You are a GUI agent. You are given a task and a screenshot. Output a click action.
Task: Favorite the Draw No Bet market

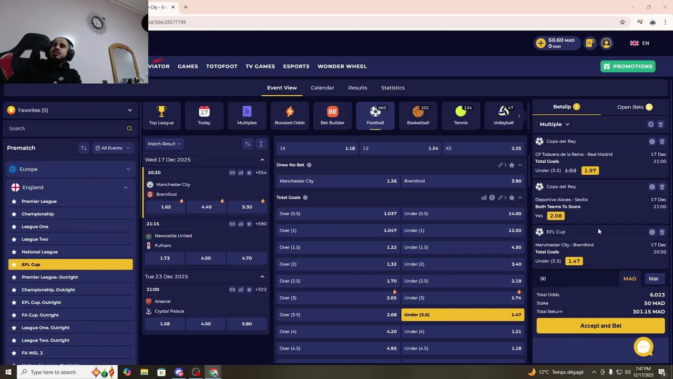(x=512, y=165)
